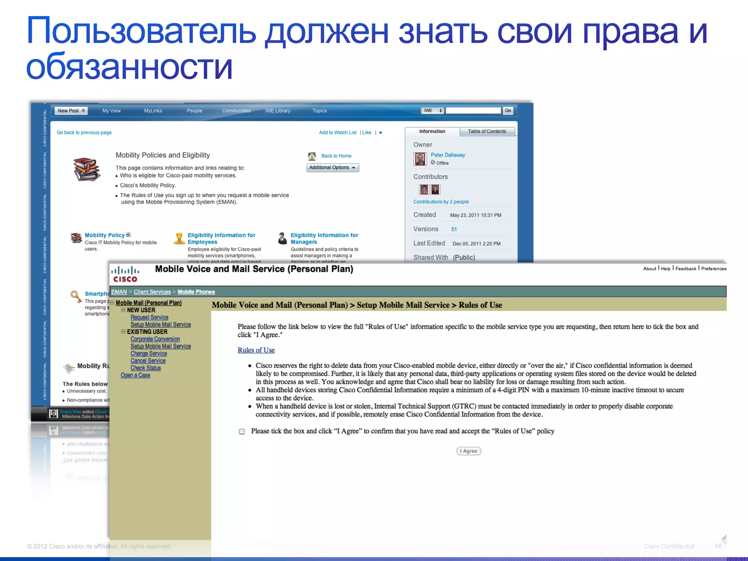The height and width of the screenshot is (561, 748).
Task: Click the window corner grip icon at bottom right
Action: (724, 538)
